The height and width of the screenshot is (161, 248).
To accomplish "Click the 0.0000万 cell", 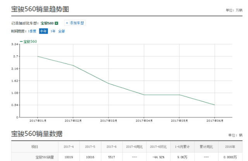I will (230, 157).
